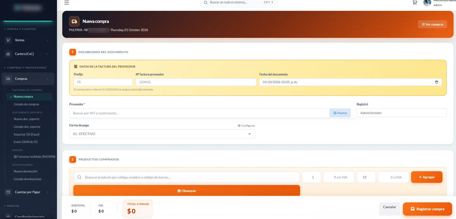Image resolution: width=456 pixels, height=219 pixels.
Task: Open the shopping cart icon in header
Action: coord(415,2)
